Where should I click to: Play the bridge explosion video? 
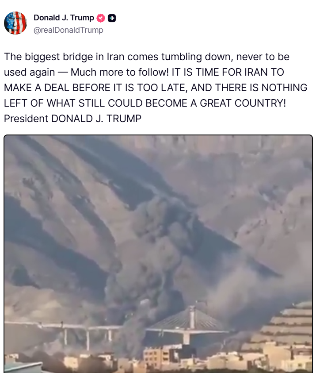click(158, 254)
